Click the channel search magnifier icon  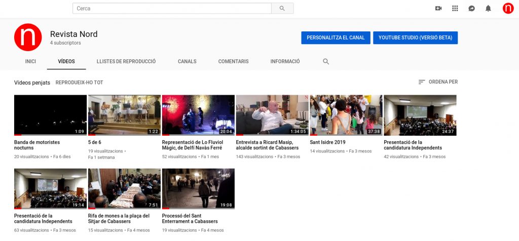[x=326, y=62]
